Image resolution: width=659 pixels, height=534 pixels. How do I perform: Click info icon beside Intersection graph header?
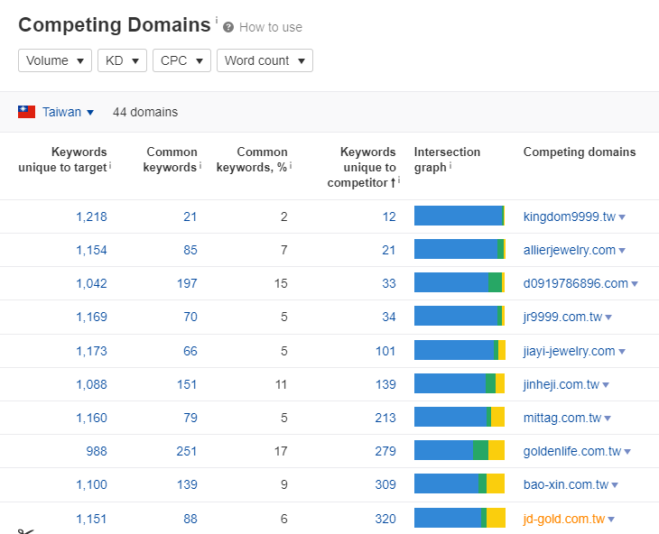pyautogui.click(x=450, y=165)
